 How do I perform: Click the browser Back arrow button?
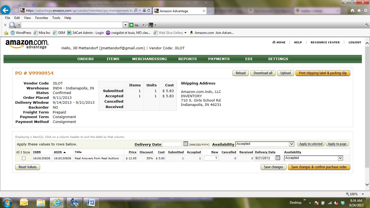click(x=5, y=11)
